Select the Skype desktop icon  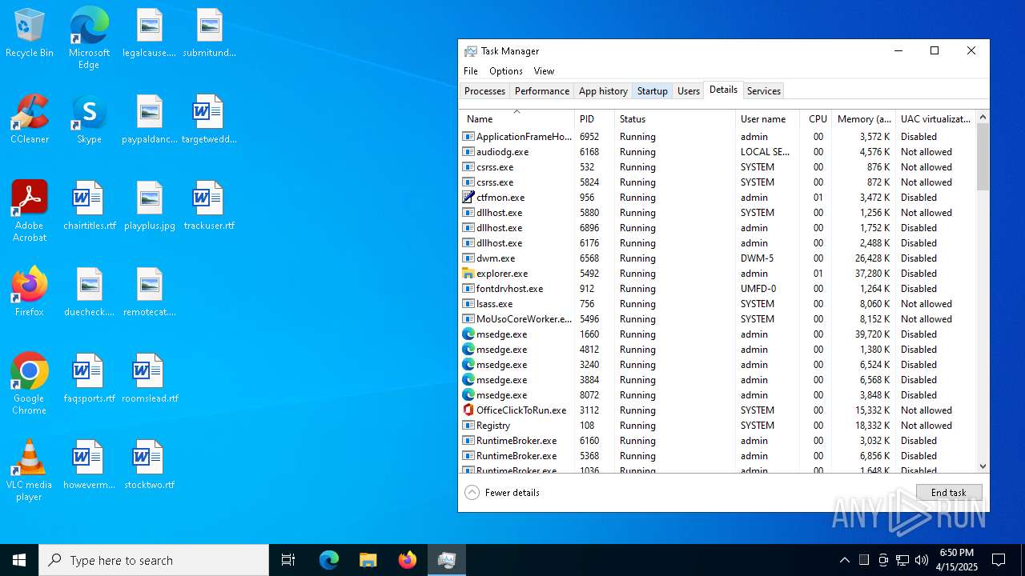[89, 119]
